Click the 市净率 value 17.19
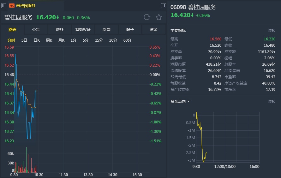The height and width of the screenshot is (178, 281). coord(271,90)
